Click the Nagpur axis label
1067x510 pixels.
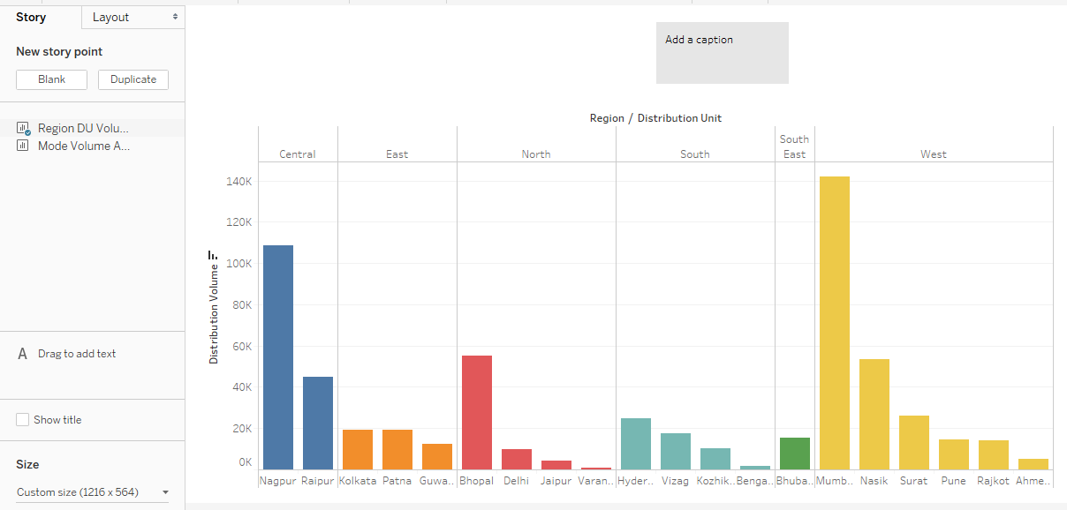(x=278, y=482)
